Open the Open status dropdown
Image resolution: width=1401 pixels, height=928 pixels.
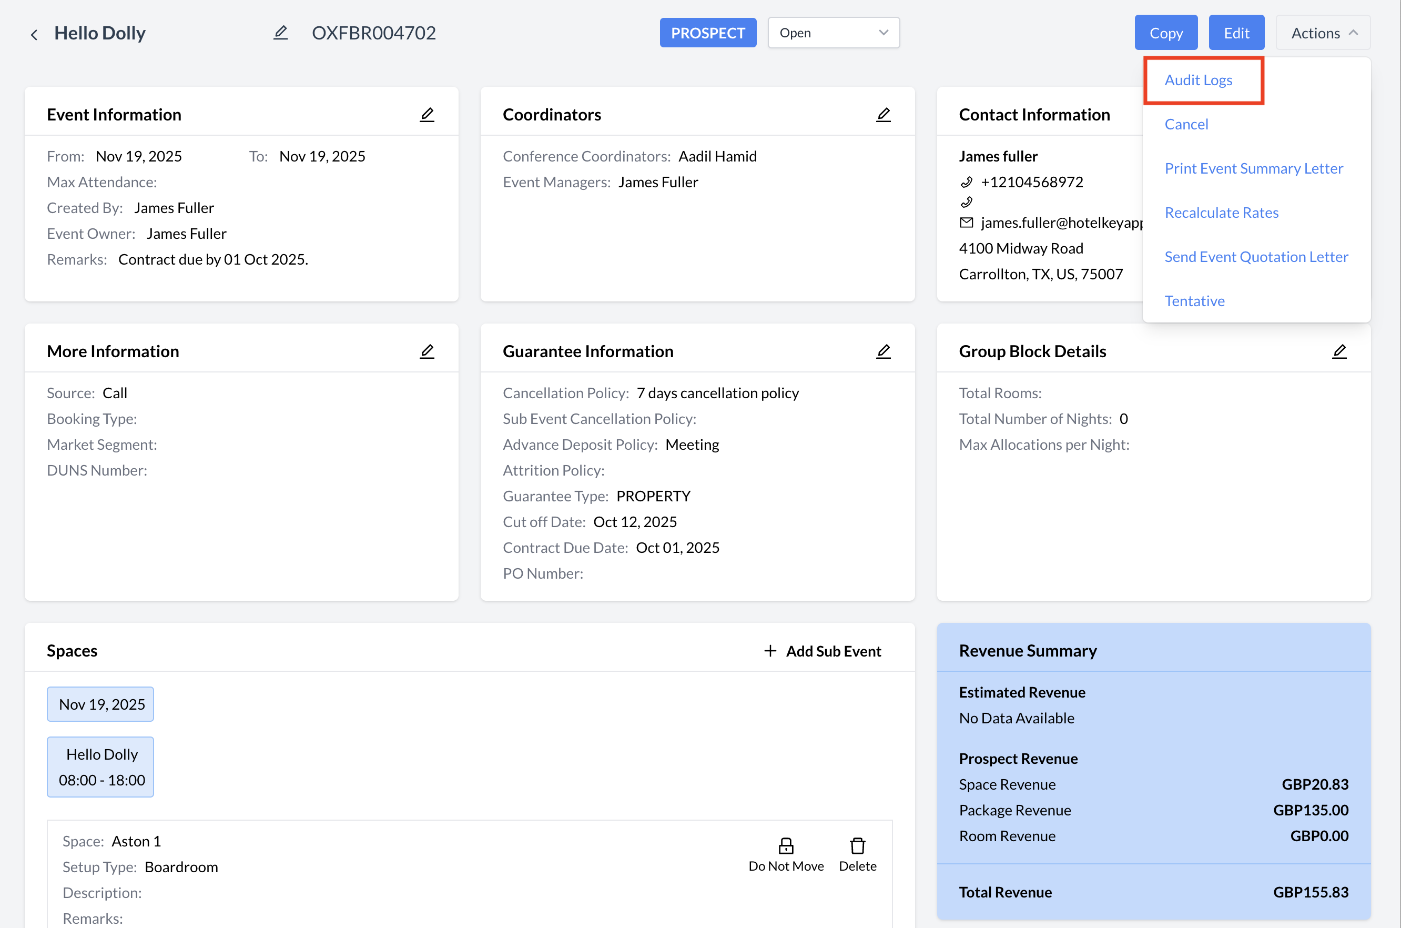pos(833,33)
